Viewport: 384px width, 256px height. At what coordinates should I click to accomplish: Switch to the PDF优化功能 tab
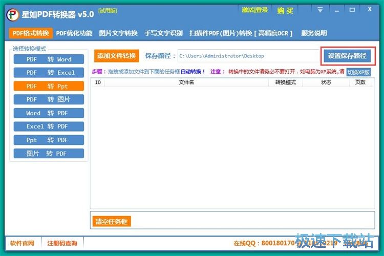(x=74, y=33)
